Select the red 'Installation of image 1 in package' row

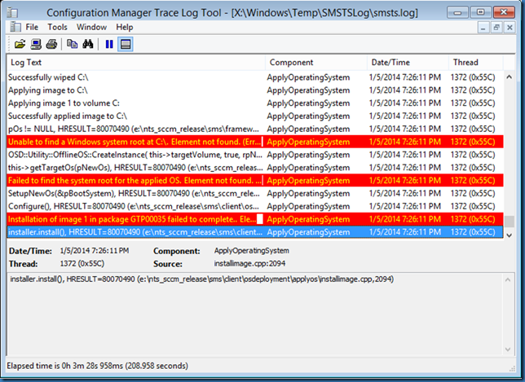[x=255, y=219]
